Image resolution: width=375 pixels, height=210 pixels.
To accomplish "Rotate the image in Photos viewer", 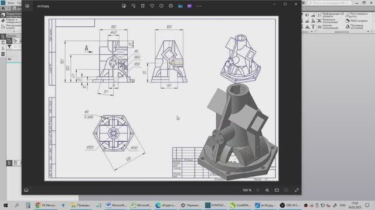I will click(133, 6).
